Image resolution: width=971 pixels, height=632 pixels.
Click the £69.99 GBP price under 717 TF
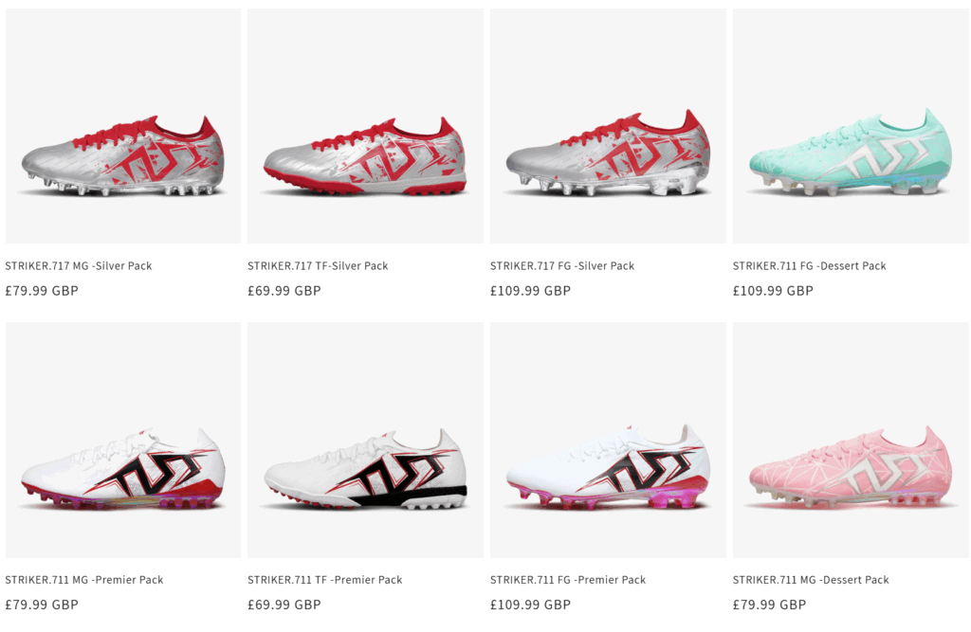tap(284, 291)
